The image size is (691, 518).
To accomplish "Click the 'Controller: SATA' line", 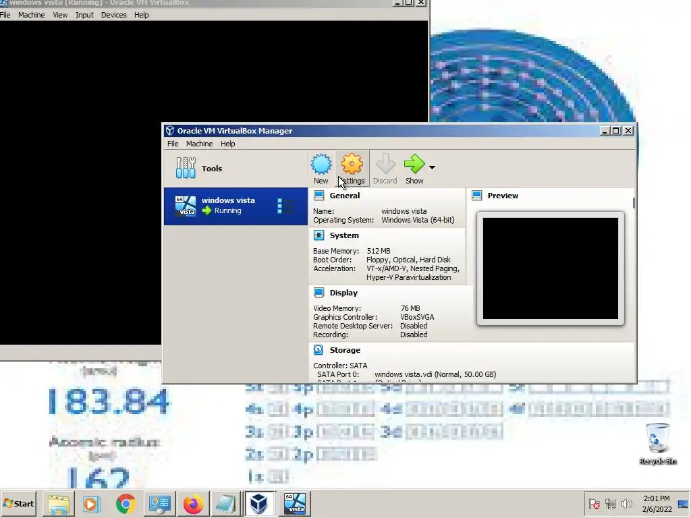I will click(x=340, y=365).
